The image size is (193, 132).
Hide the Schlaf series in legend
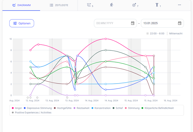(x=118, y=108)
